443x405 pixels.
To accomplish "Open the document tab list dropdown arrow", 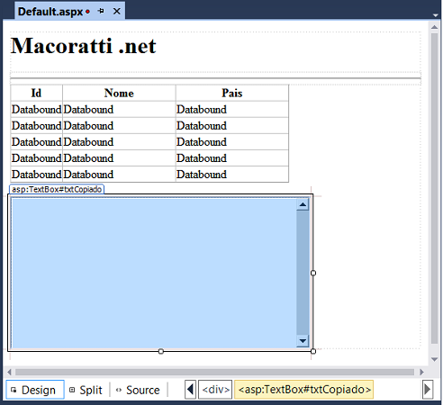I will coord(435,15).
